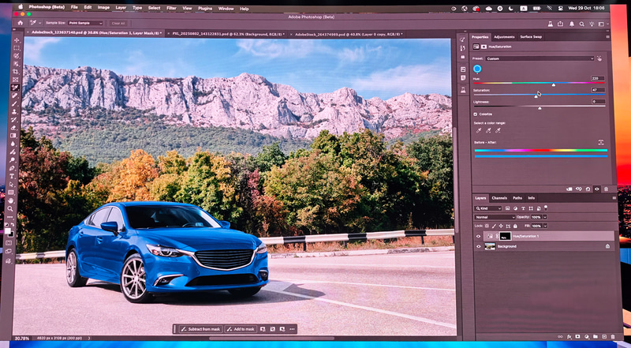
Task: Hide the Background layer
Action: pyautogui.click(x=479, y=246)
